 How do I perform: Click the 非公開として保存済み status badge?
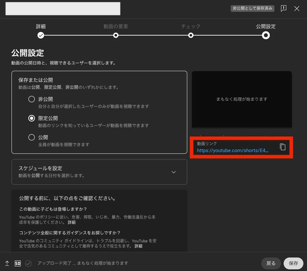(x=252, y=8)
